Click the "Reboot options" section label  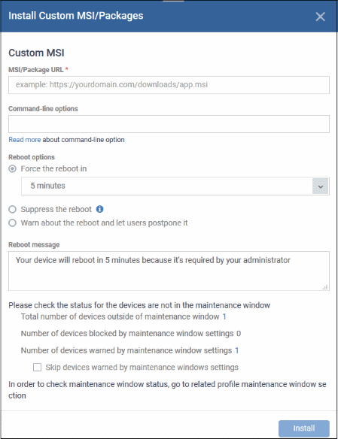pos(32,157)
